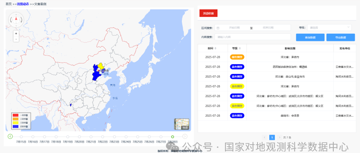The height and width of the screenshot is (153, 360).
Task: Click 灾害案例 in the breadcrumb
Action: click(x=40, y=4)
